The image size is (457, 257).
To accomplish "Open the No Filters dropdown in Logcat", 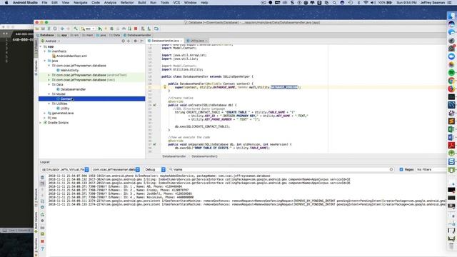I will [x=431, y=169].
